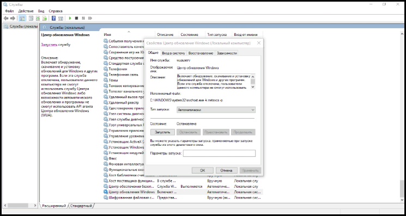Image resolution: width=406 pixels, height=216 pixels.
Task: Click the Отмена button
Action: 226,170
